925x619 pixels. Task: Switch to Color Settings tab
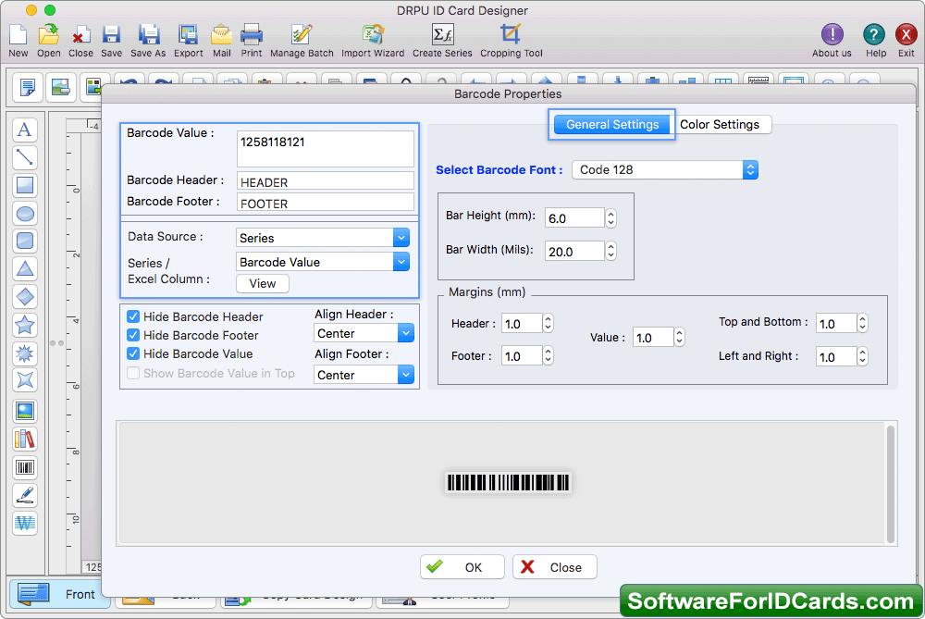tap(720, 125)
